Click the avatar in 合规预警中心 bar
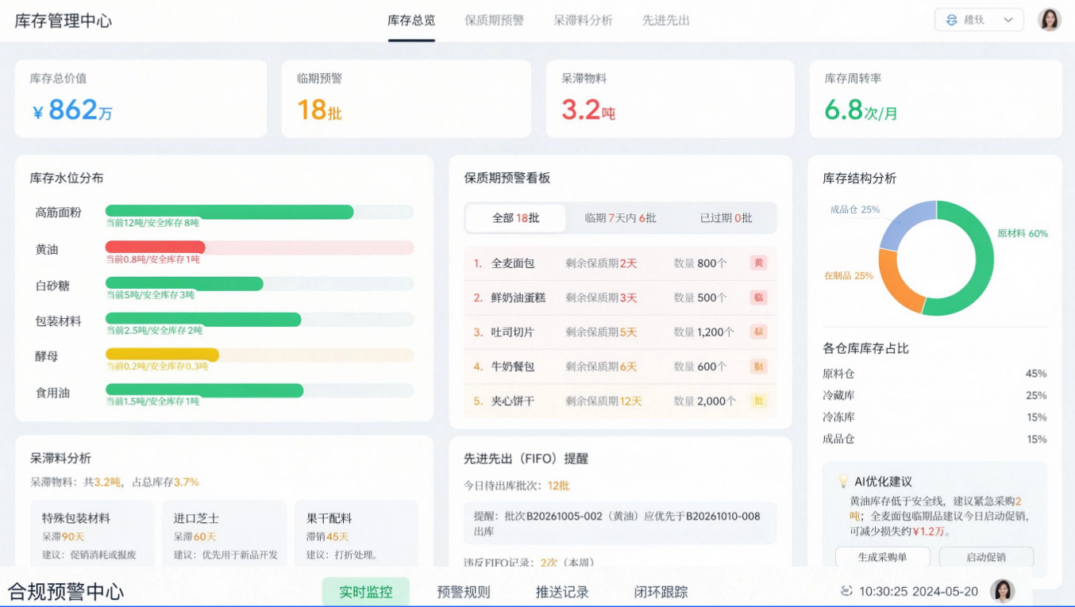This screenshot has width=1075, height=607. (1002, 591)
